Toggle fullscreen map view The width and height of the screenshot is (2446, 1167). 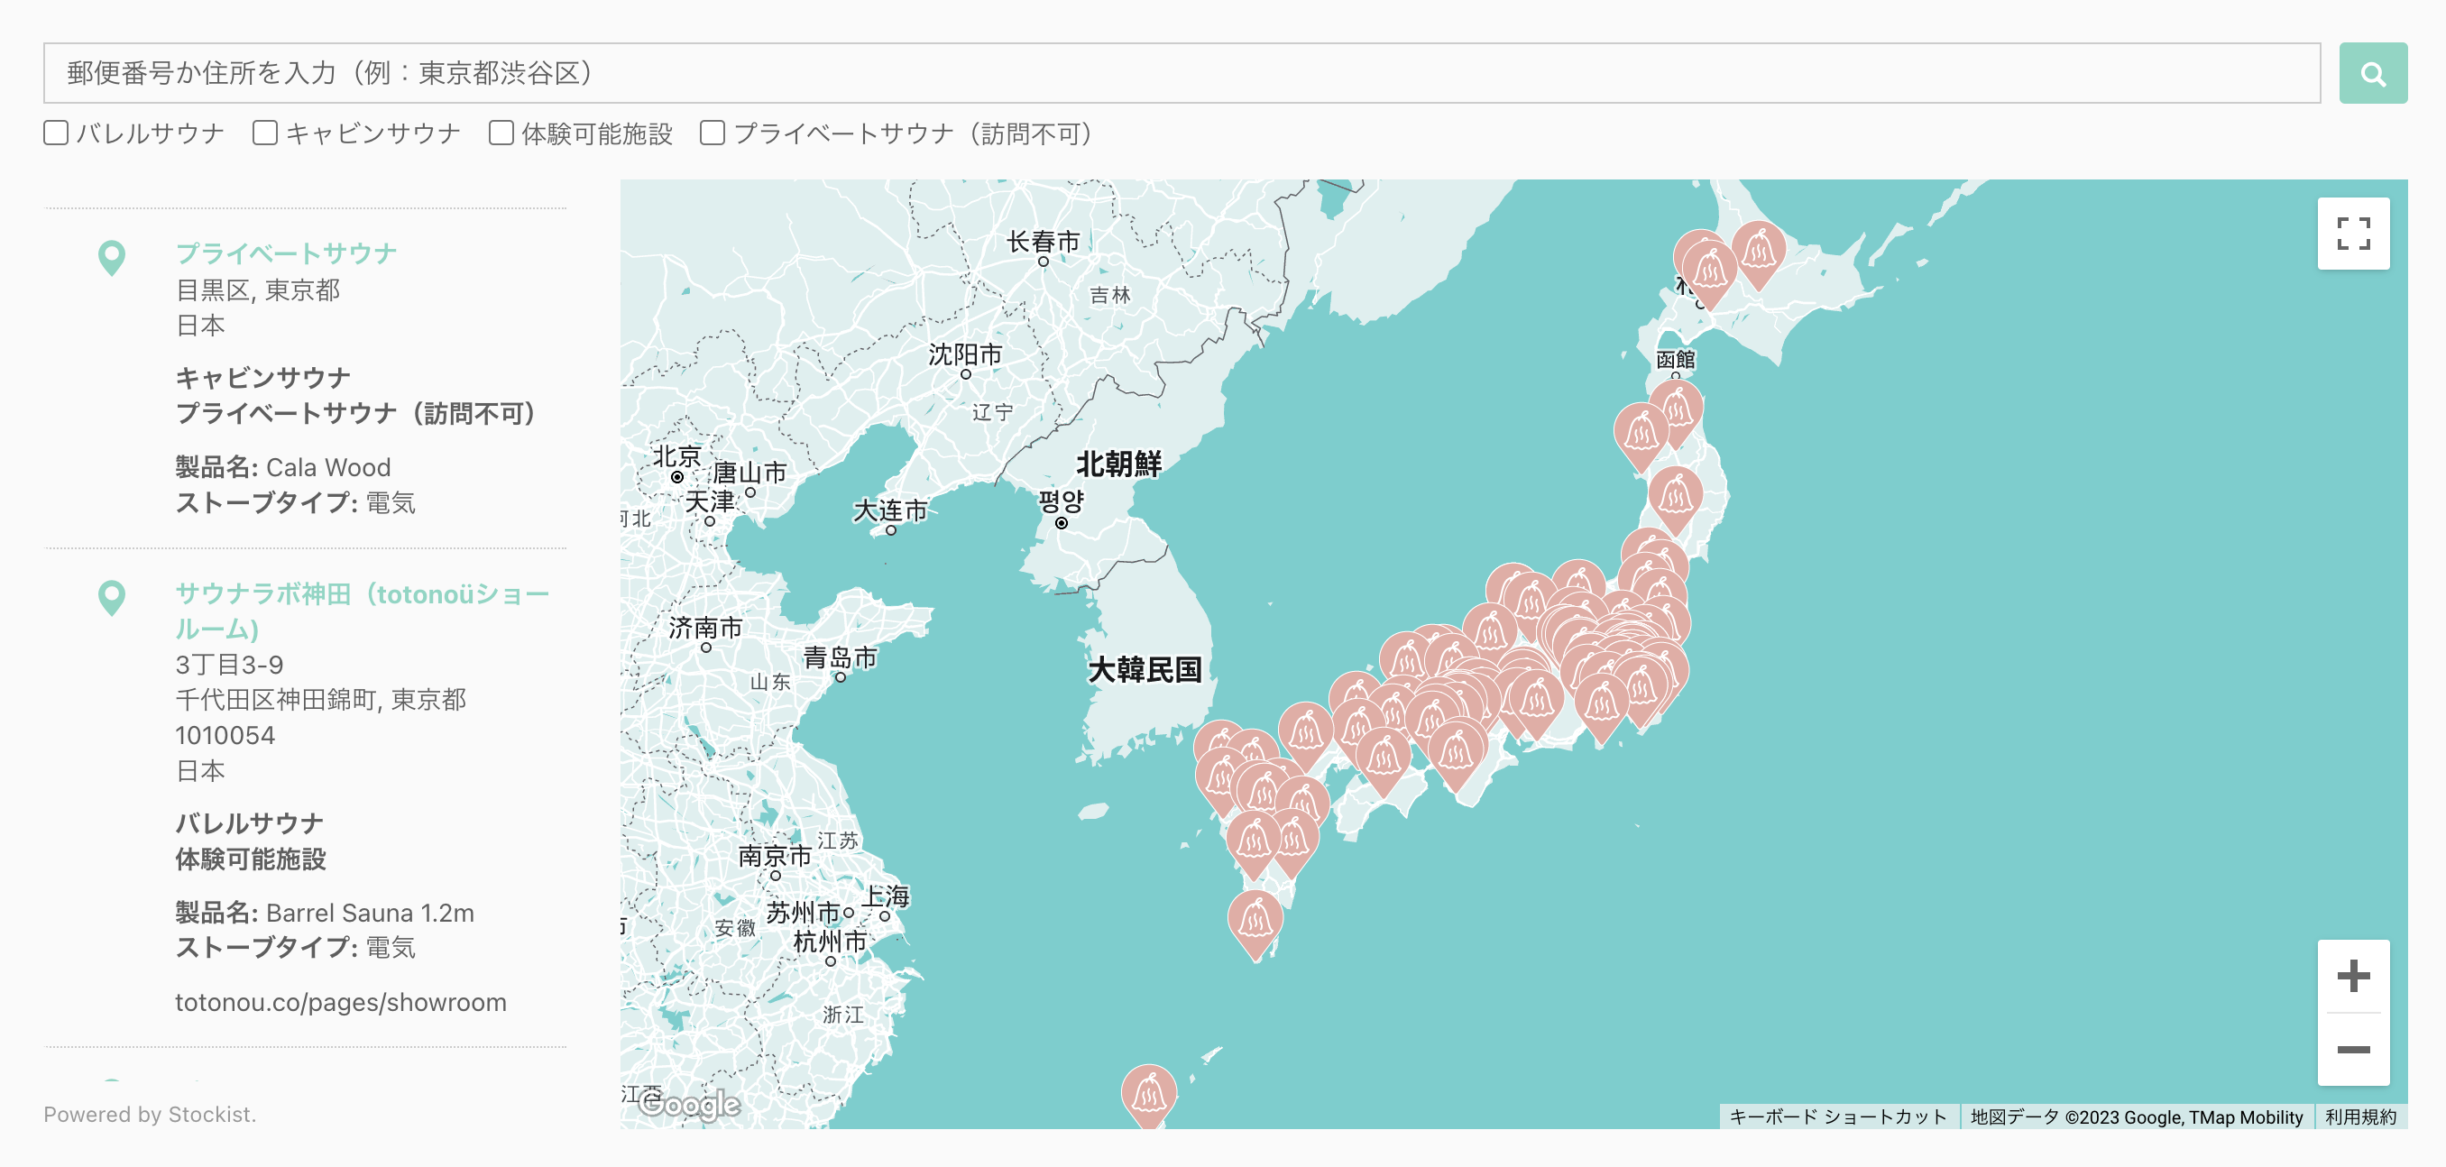tap(2352, 234)
